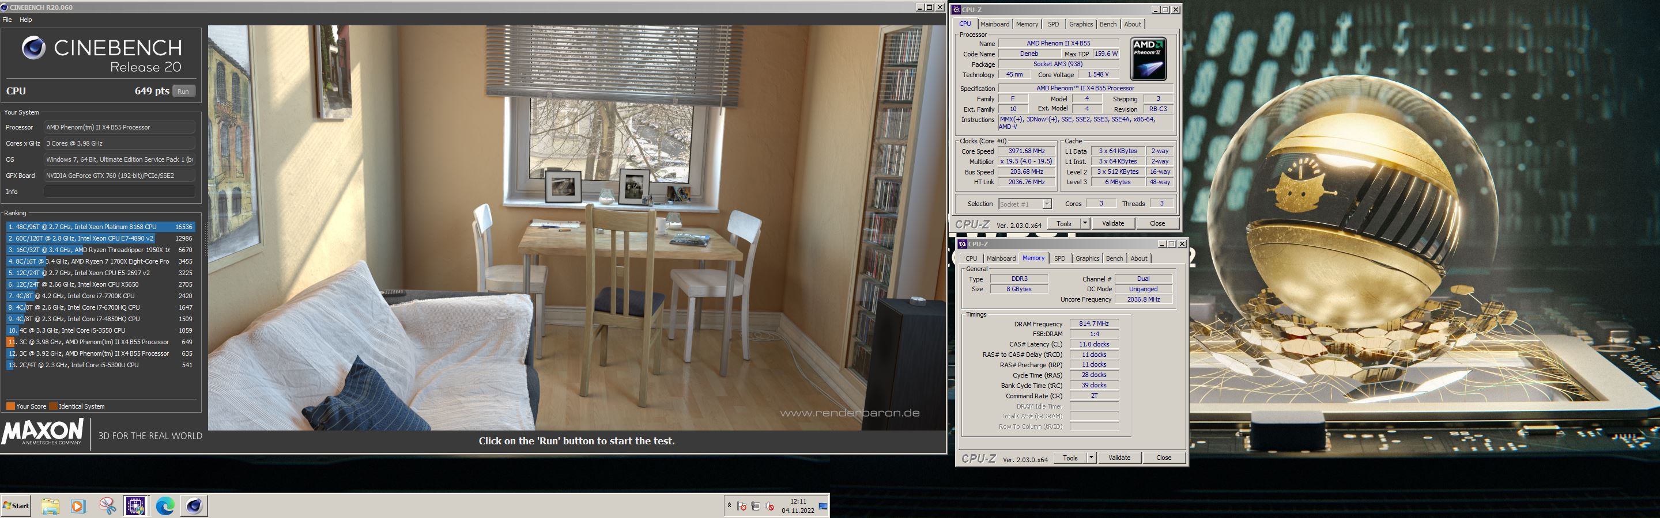Click the Cinebench sphere logo
The height and width of the screenshot is (518, 1660).
pos(33,48)
